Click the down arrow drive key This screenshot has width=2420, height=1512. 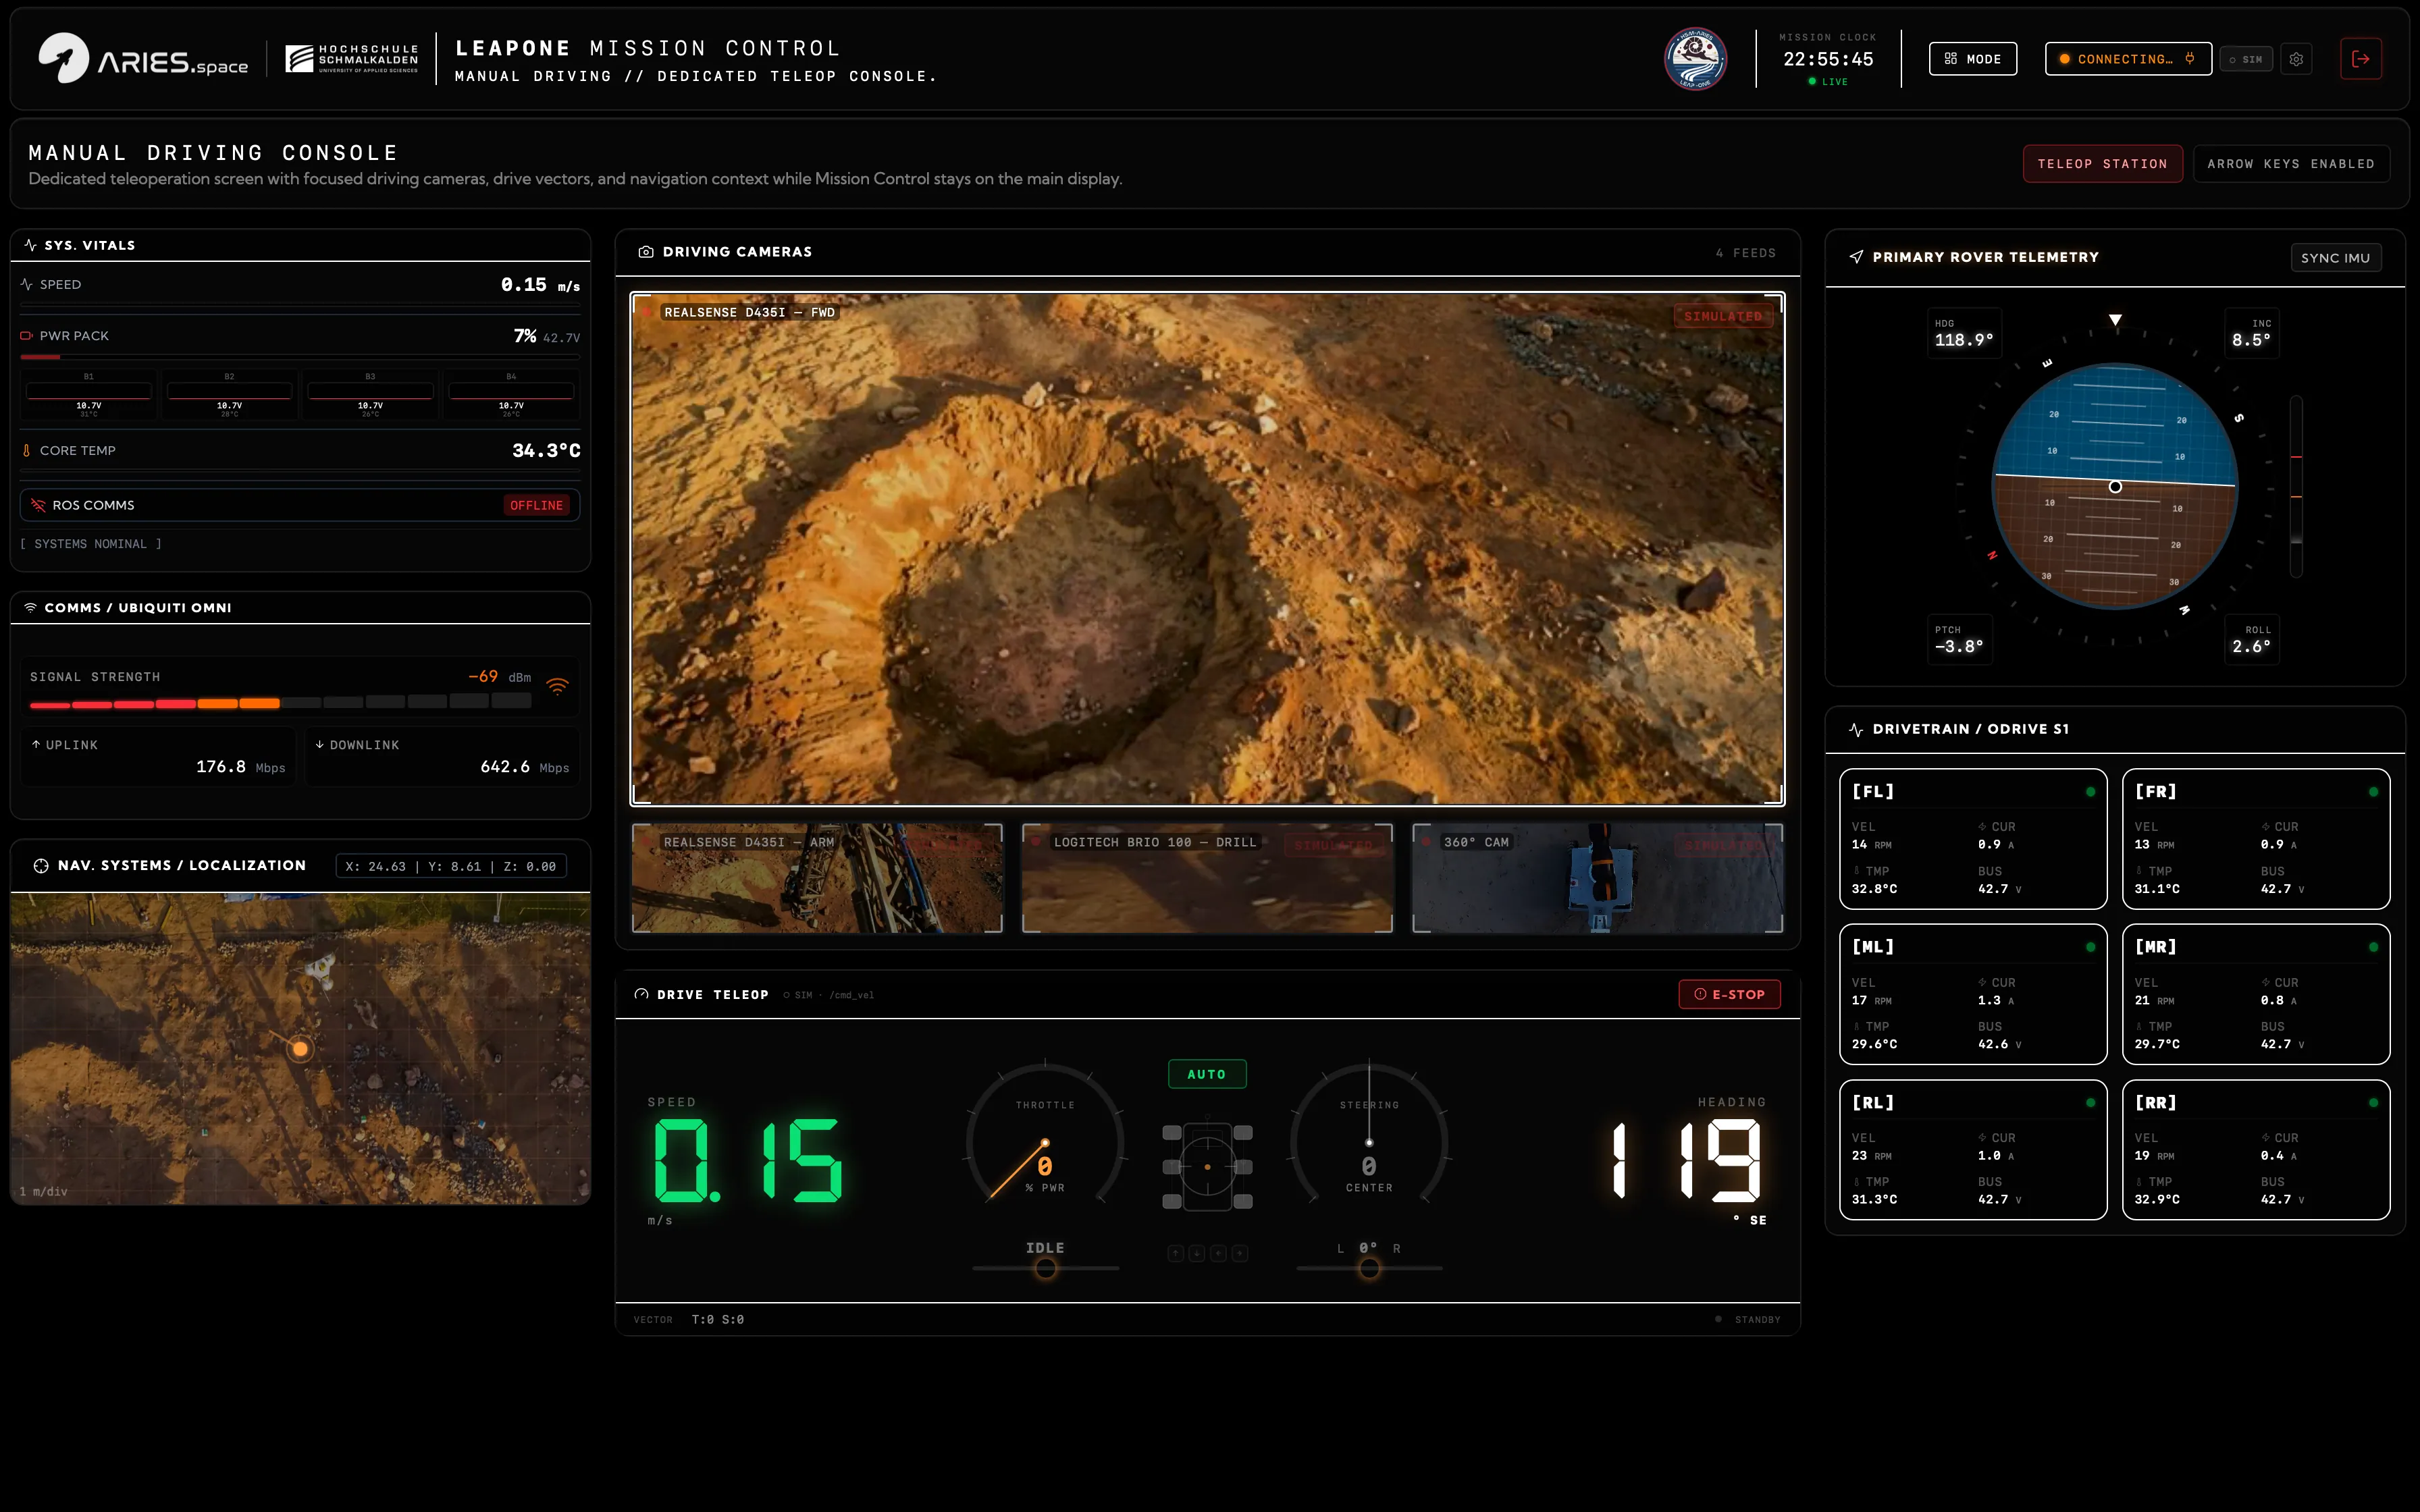tap(1197, 1253)
